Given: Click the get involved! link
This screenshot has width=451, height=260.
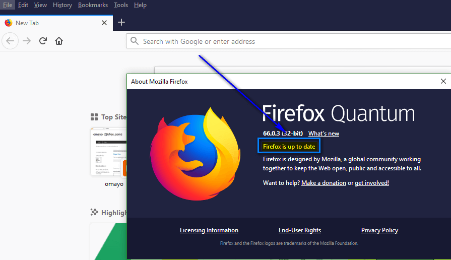Looking at the screenshot, I should tap(371, 183).
